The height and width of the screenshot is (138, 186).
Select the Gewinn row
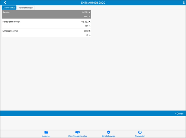[46, 14]
